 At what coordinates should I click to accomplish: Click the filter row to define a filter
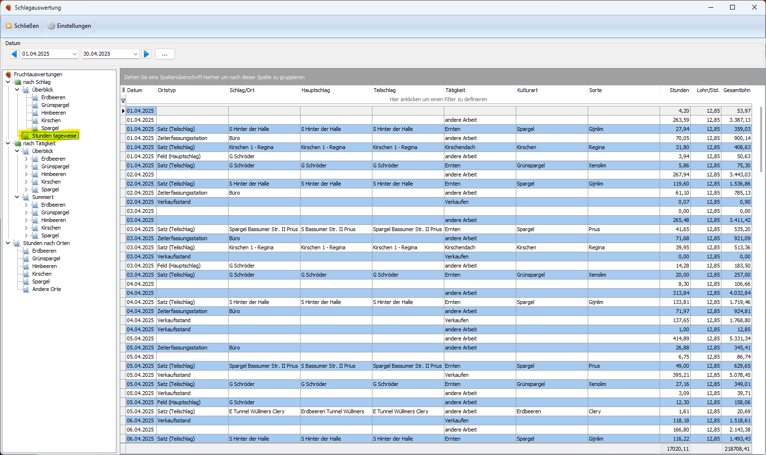[x=438, y=100]
